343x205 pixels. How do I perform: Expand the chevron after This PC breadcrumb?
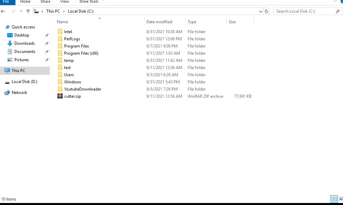click(x=64, y=11)
